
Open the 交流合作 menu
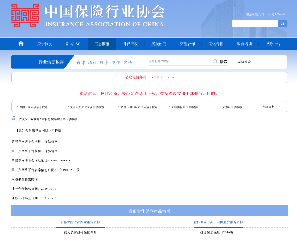click(187, 44)
